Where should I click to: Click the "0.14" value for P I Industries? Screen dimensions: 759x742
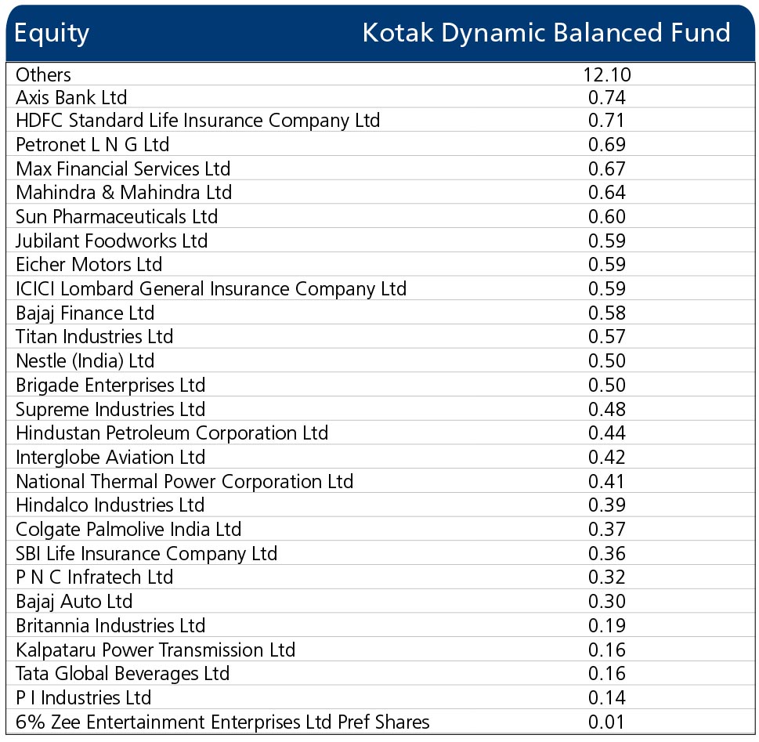click(x=607, y=698)
